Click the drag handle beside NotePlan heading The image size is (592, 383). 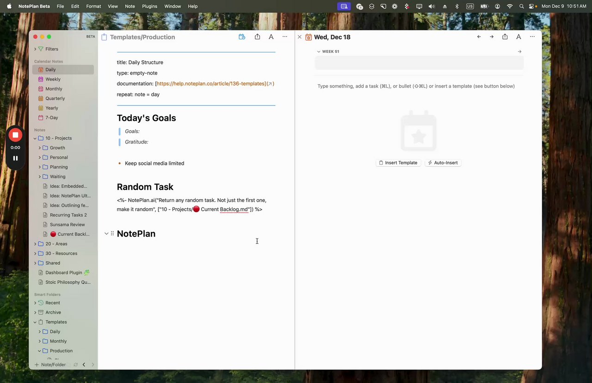click(x=112, y=233)
